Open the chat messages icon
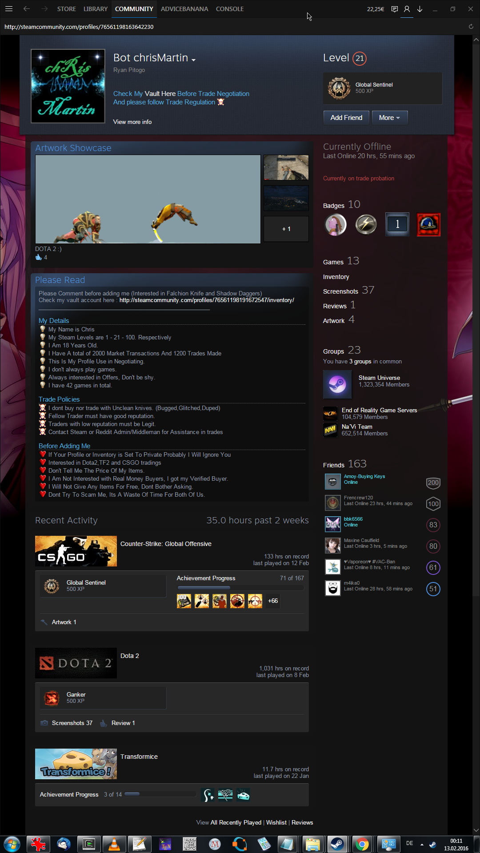Screen dimensions: 480x853 (394, 9)
